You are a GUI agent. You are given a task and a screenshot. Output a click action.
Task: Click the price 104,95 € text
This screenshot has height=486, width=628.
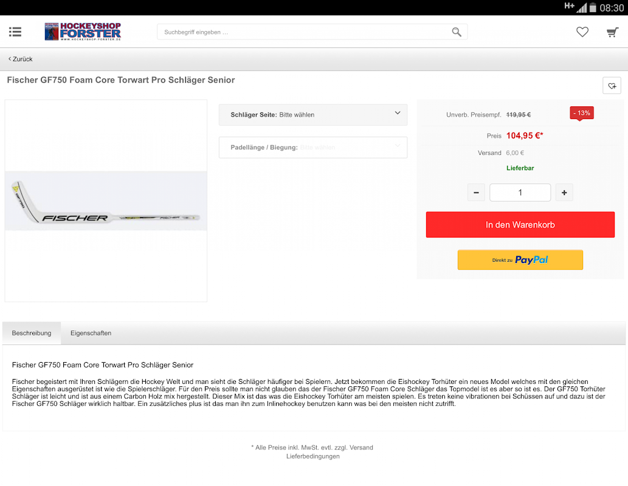pyautogui.click(x=524, y=135)
